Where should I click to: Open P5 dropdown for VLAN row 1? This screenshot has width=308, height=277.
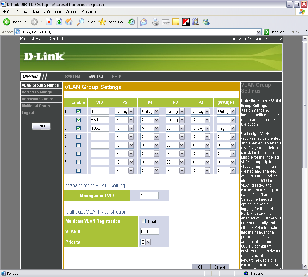point(124,112)
